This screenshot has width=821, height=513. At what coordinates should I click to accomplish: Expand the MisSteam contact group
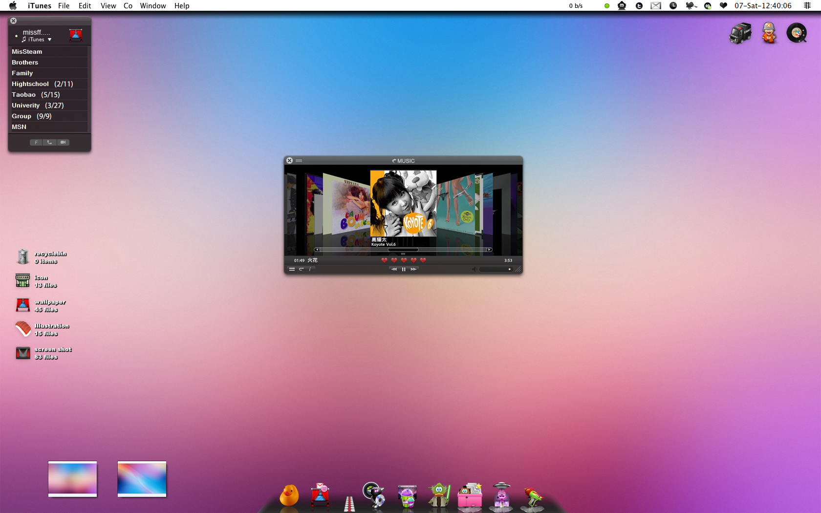click(x=48, y=52)
